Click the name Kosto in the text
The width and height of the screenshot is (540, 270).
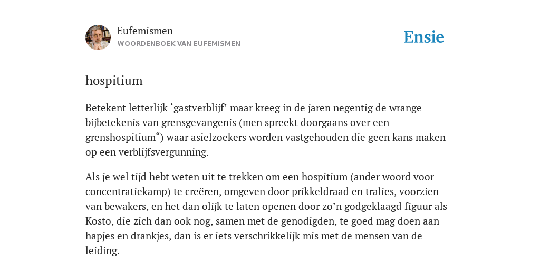98,221
